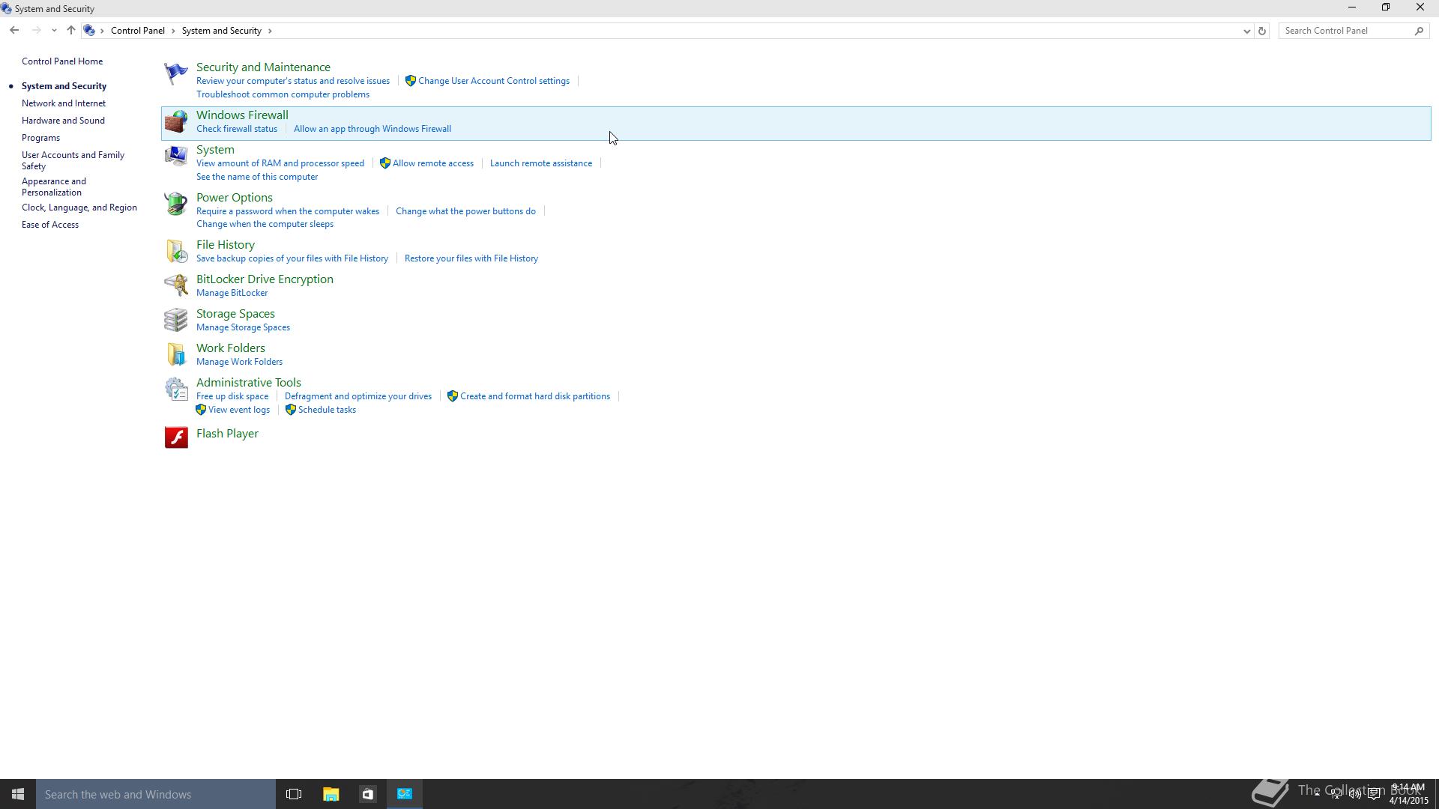Click the Work Folders icon
The width and height of the screenshot is (1439, 809).
pyautogui.click(x=176, y=354)
